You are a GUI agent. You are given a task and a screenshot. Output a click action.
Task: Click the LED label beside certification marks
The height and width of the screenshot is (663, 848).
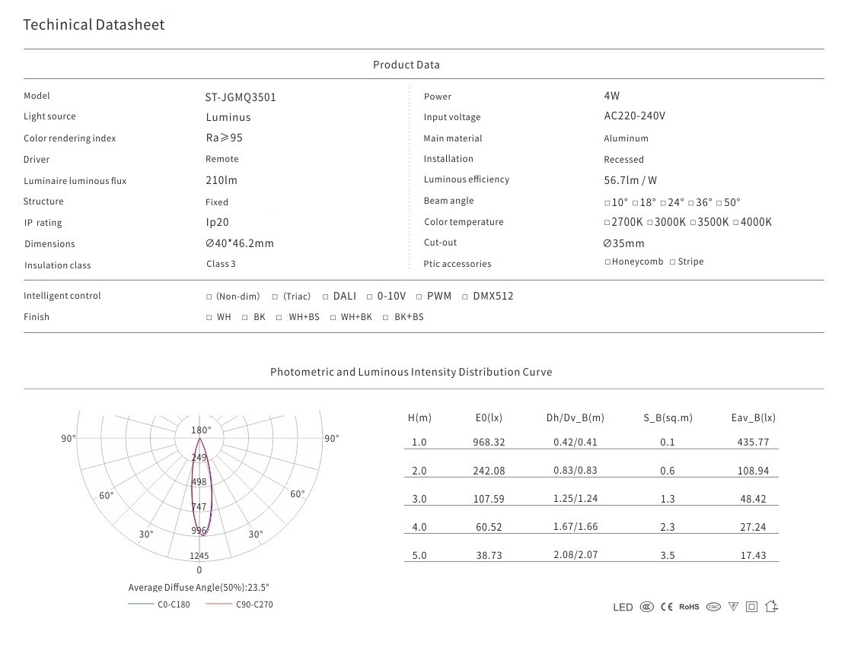[x=623, y=607]
